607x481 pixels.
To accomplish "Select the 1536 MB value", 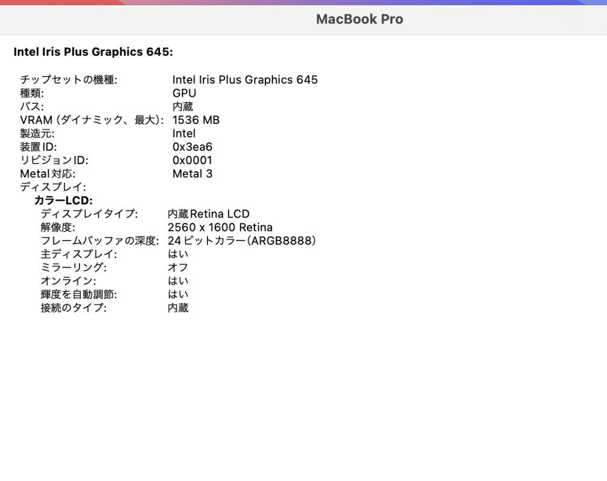I will pos(196,120).
